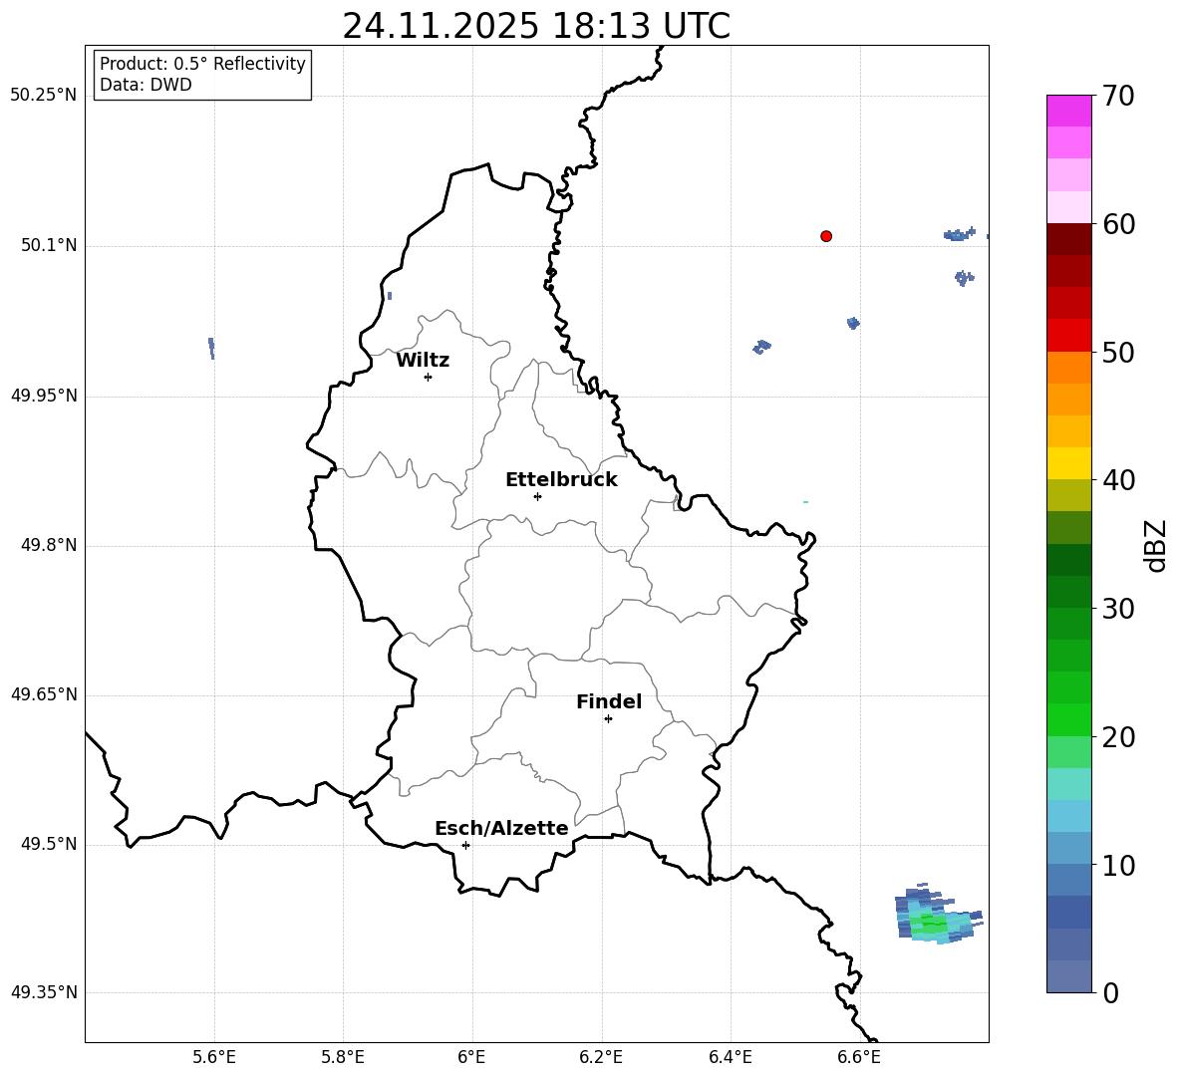Click the colorbar 40 tick label
This screenshot has width=1180, height=1077.
[x=1119, y=480]
